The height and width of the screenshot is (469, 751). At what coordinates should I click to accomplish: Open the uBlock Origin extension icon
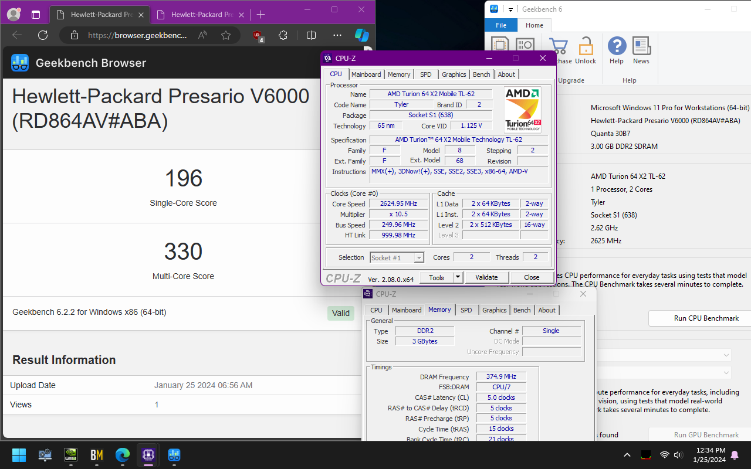coord(258,36)
